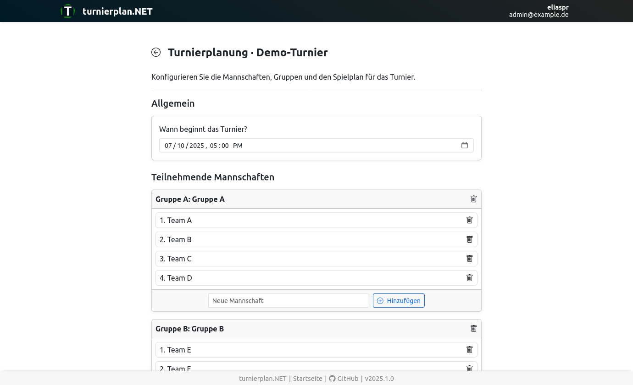Screen dimensions: 633x385
Task: Click the v2025.1.0 version text
Action: click(379, 379)
